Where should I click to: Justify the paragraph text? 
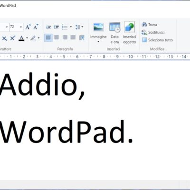[x=73, y=38]
